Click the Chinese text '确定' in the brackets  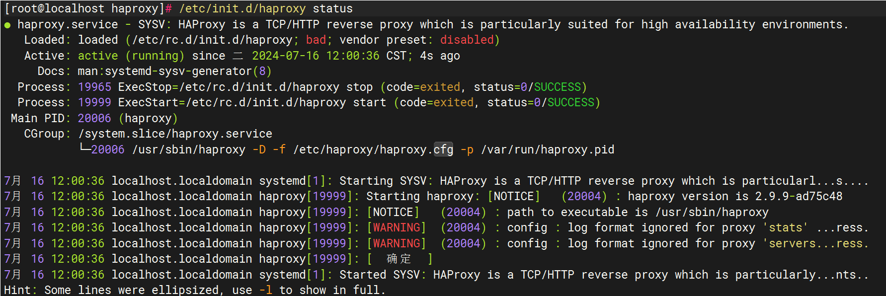coord(399,259)
